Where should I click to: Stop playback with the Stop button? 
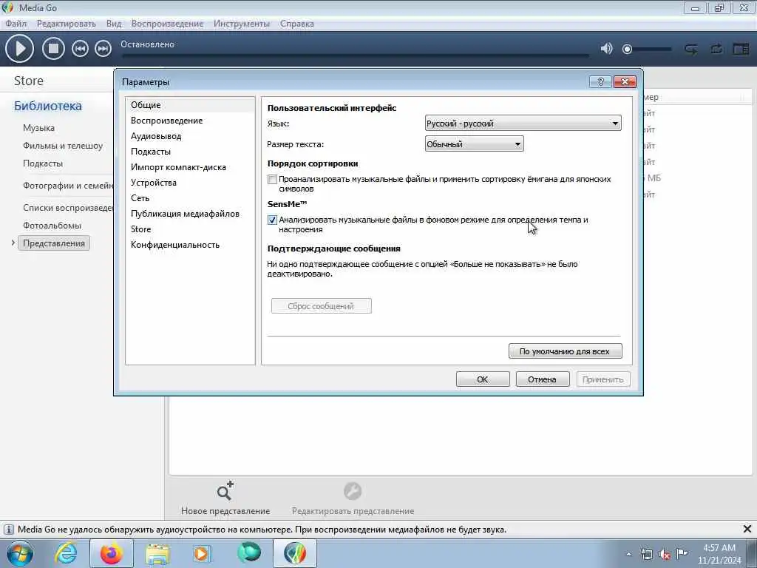[x=53, y=49]
